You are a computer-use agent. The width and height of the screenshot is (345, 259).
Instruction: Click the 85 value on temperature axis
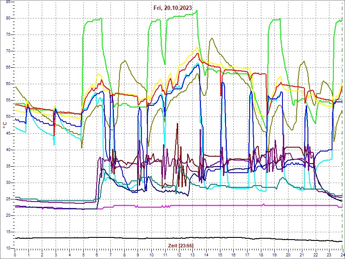tap(8, 2)
